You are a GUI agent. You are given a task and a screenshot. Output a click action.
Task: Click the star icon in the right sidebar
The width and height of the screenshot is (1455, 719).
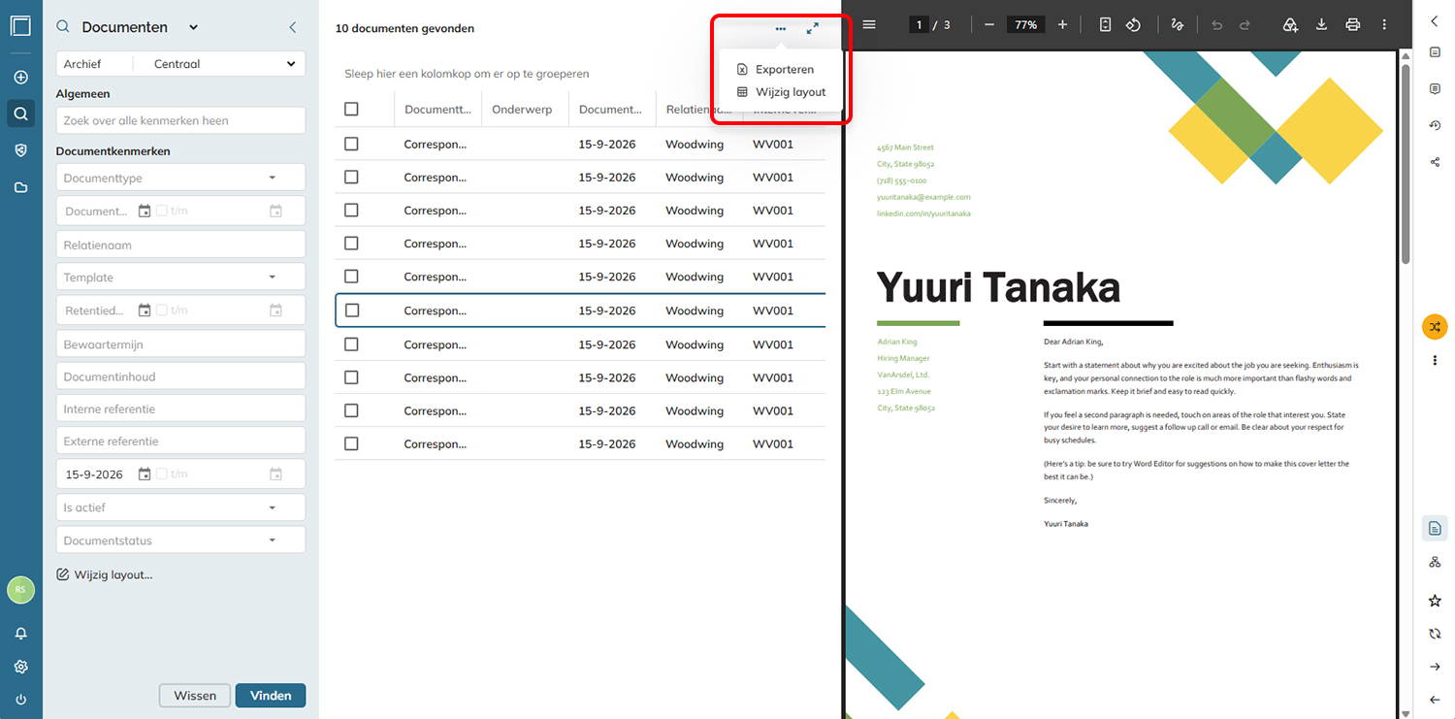1435,602
